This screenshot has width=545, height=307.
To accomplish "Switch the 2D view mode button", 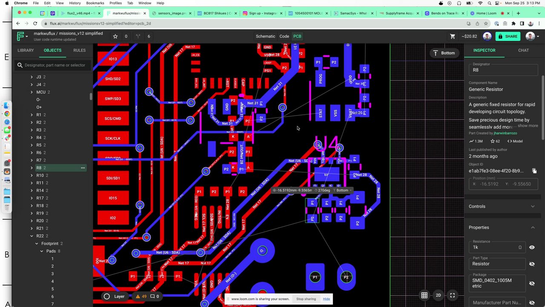I will (x=438, y=295).
